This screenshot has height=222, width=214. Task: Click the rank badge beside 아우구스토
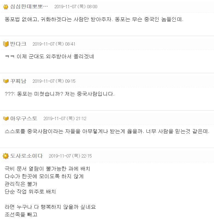pos(6,119)
